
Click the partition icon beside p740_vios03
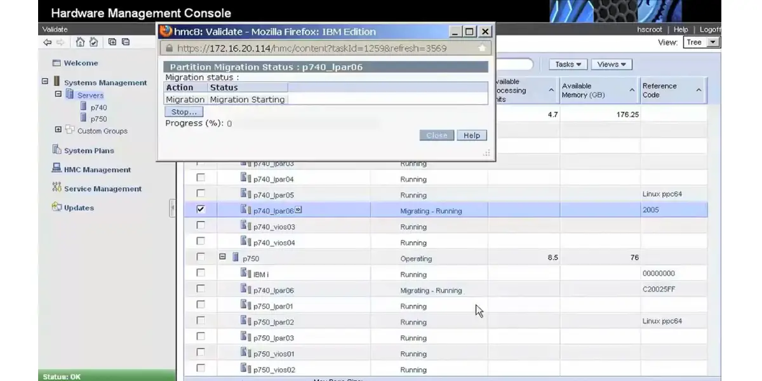[x=246, y=225]
